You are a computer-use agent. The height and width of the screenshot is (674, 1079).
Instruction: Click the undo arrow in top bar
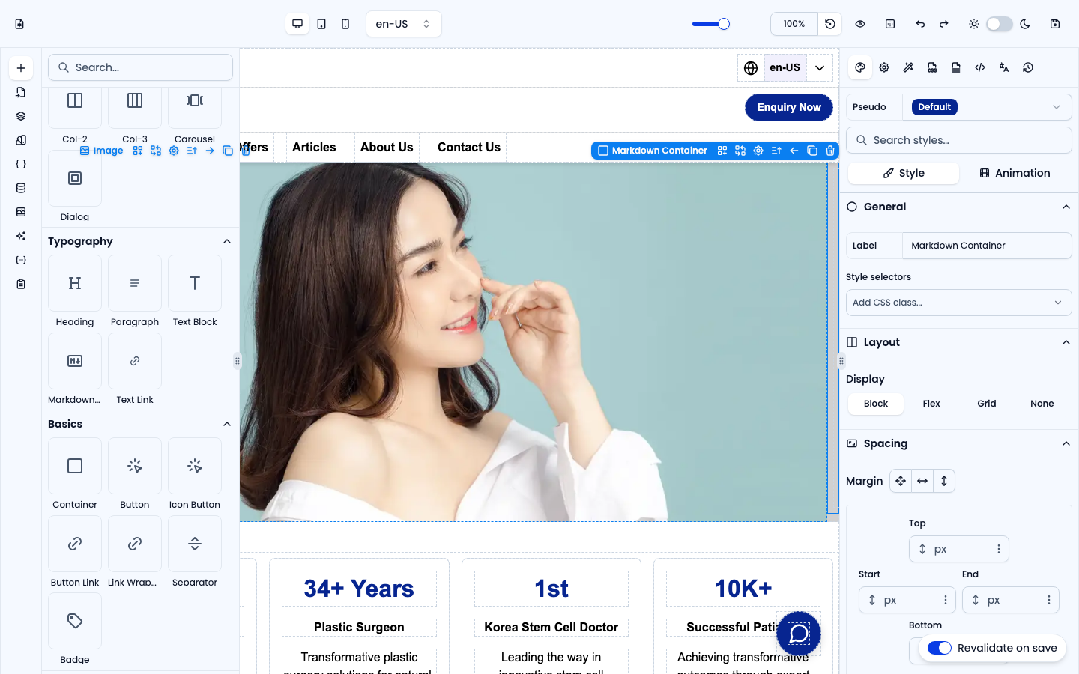click(x=920, y=24)
